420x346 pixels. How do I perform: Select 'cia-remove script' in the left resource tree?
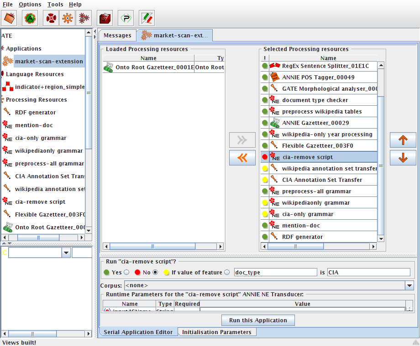(x=40, y=201)
